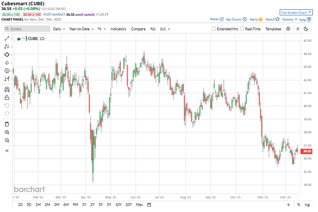
Task: Redo the last chart action
Action: click(x=7, y=114)
